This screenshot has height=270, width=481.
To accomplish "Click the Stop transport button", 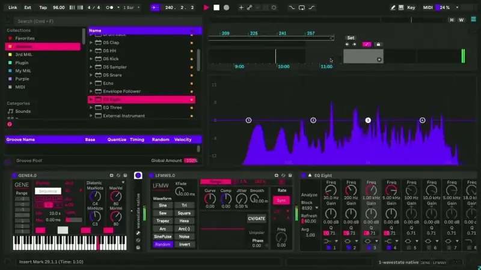I will pyautogui.click(x=216, y=8).
